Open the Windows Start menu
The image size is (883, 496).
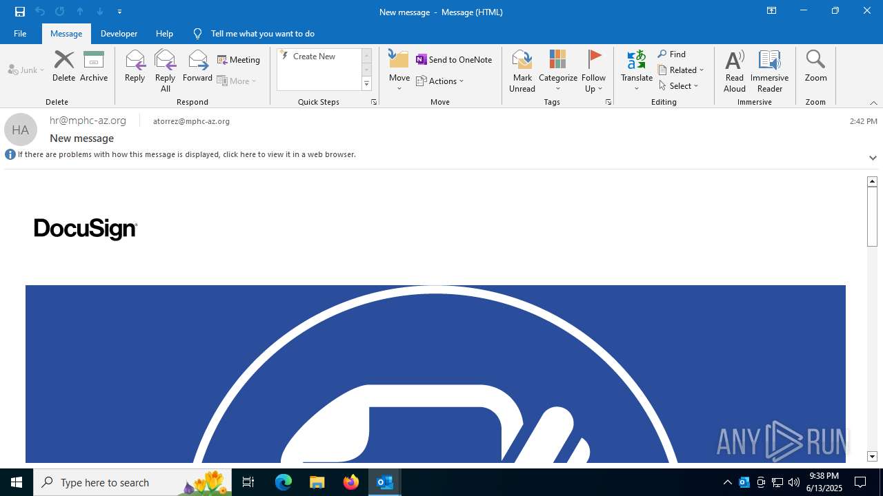click(x=17, y=482)
